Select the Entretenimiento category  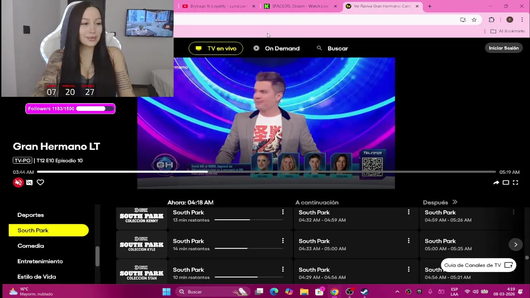tap(40, 261)
